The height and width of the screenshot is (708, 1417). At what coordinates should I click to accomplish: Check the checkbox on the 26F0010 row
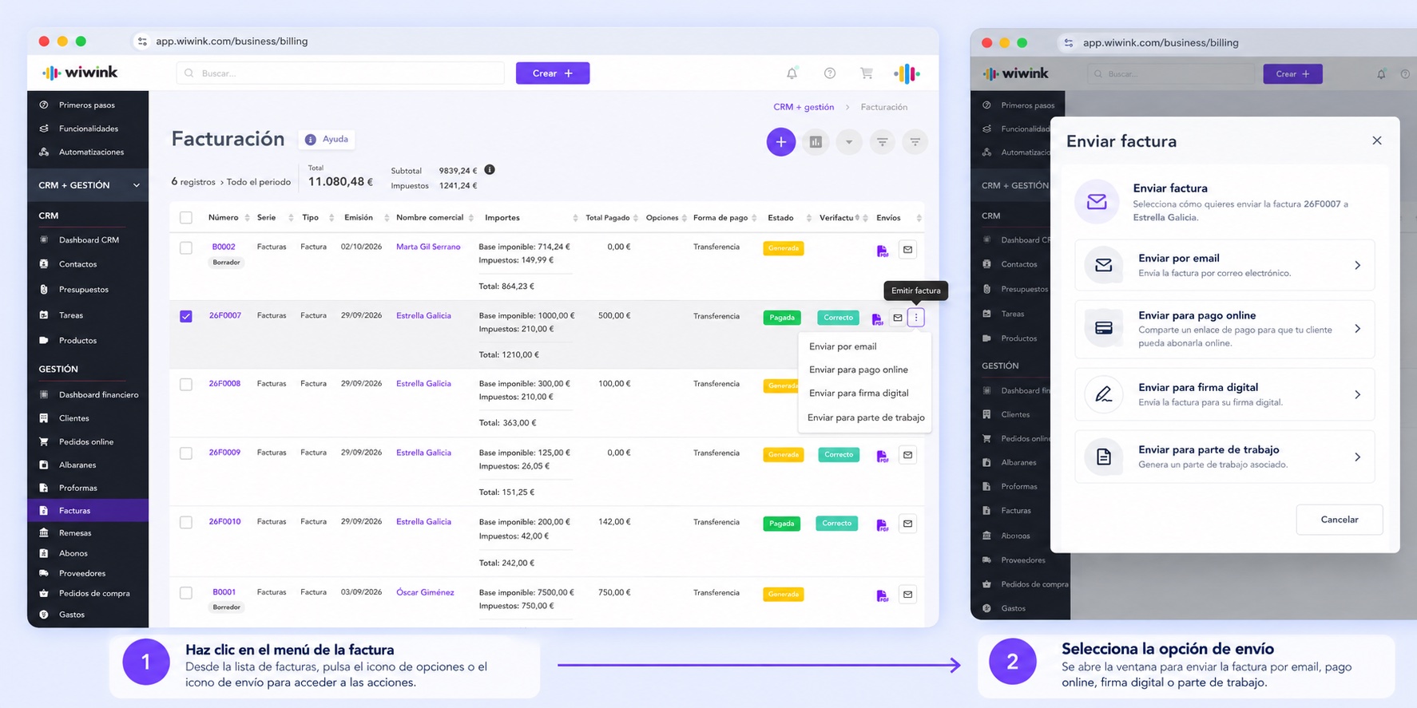pos(186,522)
